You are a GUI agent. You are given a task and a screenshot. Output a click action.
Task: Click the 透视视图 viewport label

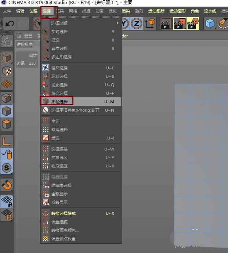click(25, 44)
